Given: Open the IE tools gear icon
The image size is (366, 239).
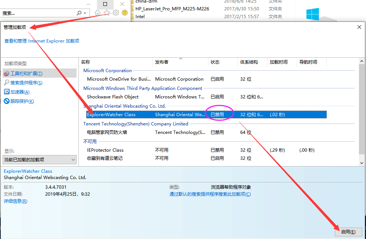Looking at the screenshot, I should point(116,13).
